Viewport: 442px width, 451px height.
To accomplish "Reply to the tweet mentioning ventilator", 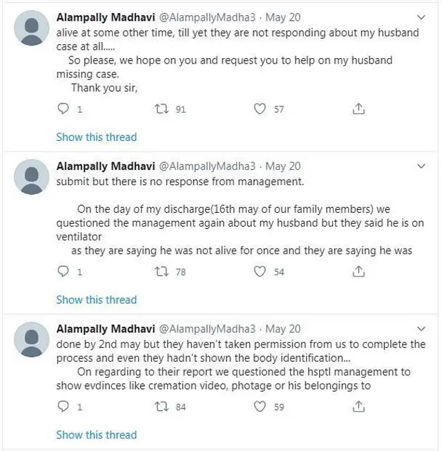I will [x=63, y=272].
